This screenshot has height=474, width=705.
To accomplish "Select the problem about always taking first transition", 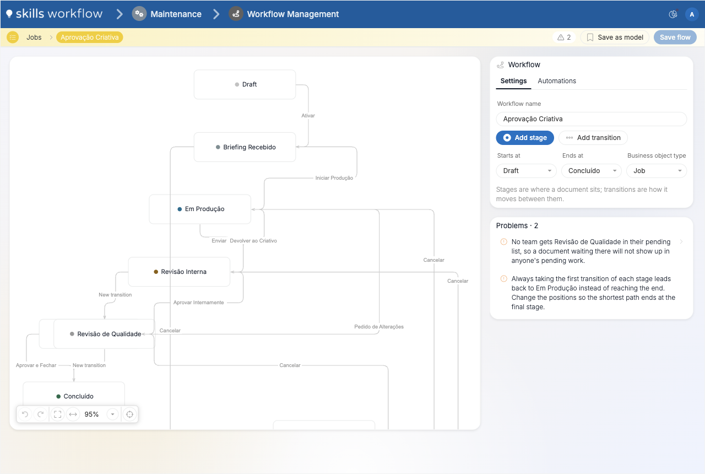I will pos(592,293).
